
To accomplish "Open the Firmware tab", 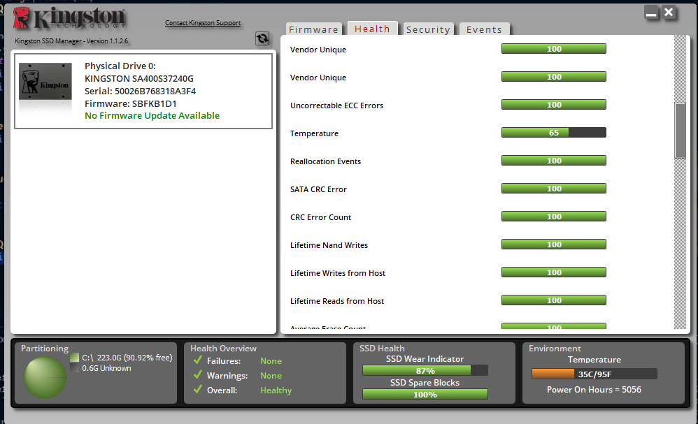I will tap(313, 29).
